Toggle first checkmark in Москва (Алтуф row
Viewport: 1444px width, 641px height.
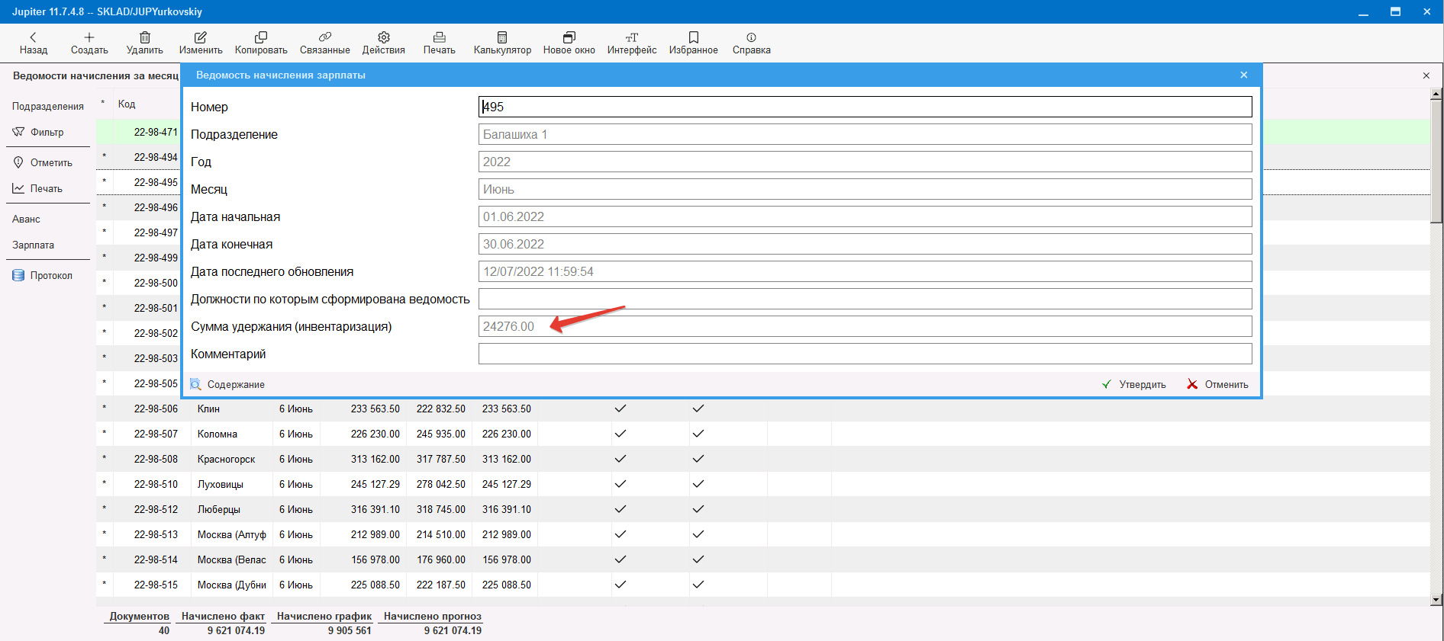(x=620, y=534)
